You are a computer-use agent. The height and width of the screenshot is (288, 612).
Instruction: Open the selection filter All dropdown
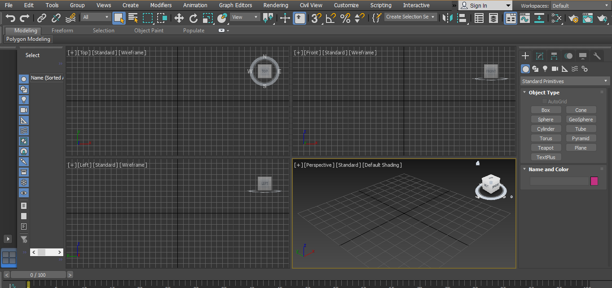96,17
